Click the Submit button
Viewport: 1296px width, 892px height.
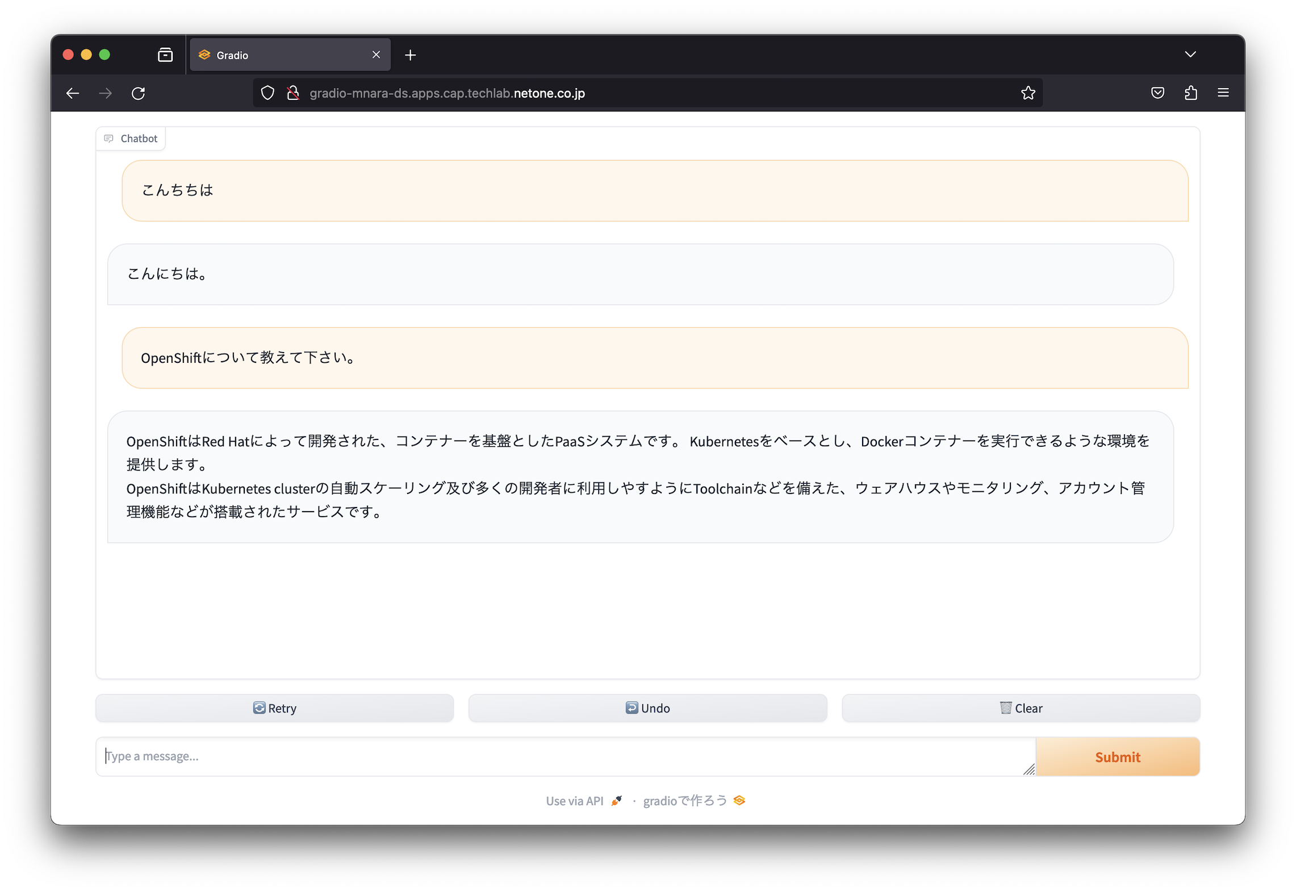1118,757
